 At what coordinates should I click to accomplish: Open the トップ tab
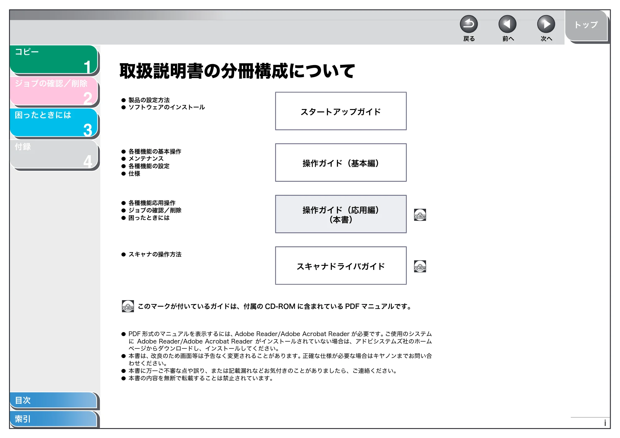pyautogui.click(x=586, y=25)
